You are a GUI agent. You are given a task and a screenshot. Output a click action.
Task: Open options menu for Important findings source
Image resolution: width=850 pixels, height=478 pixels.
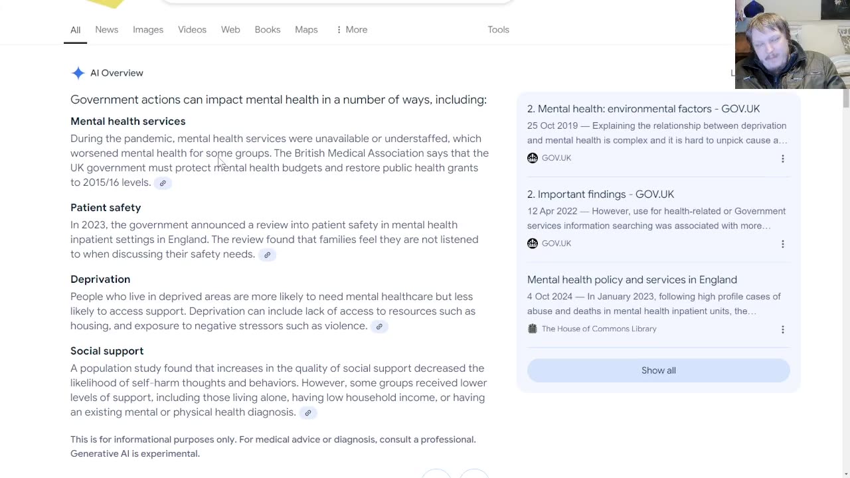(x=782, y=244)
